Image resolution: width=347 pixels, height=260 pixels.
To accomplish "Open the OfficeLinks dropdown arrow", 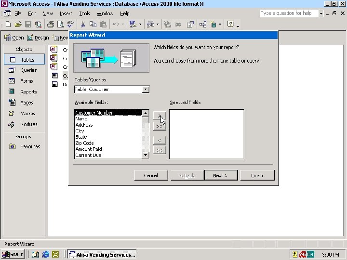I will point(140,25).
